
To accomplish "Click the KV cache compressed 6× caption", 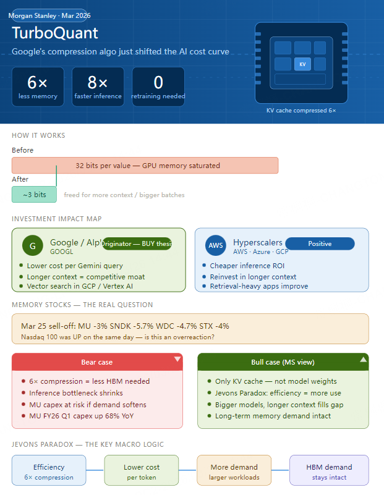I will pyautogui.click(x=301, y=111).
